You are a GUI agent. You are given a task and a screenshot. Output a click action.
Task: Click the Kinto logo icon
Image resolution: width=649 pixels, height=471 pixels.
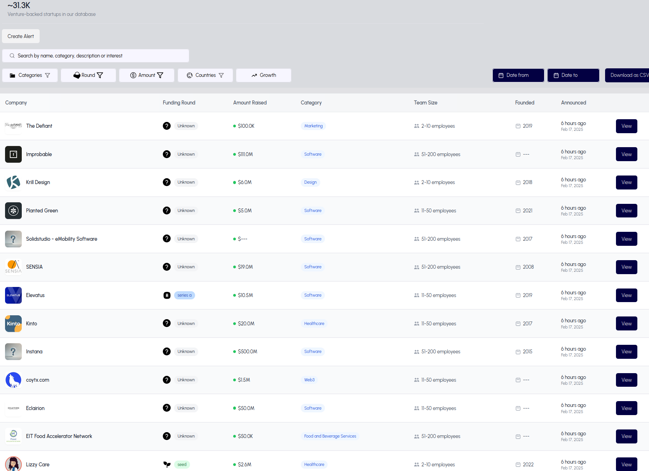[13, 323]
